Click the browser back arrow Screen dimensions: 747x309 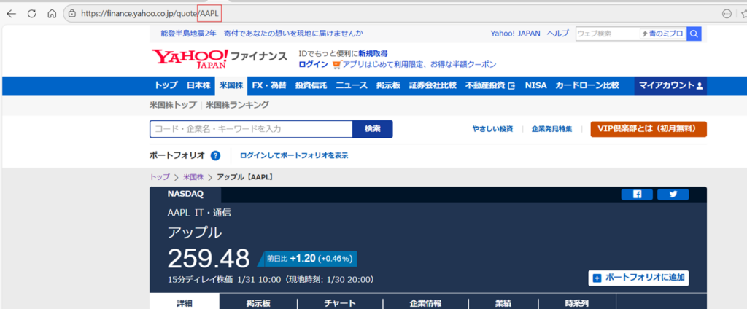click(12, 14)
